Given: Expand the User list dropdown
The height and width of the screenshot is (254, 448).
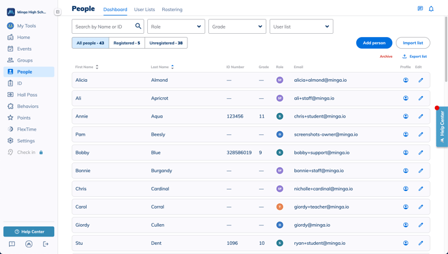Looking at the screenshot, I should [301, 27].
